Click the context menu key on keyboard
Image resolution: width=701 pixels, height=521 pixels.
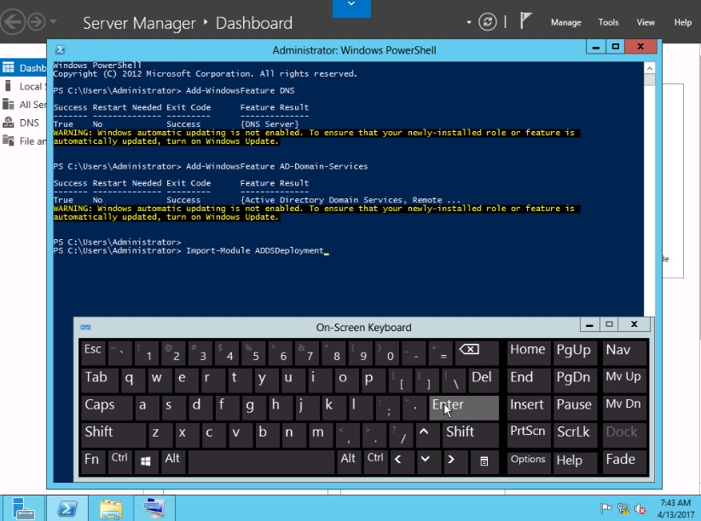[x=484, y=461]
